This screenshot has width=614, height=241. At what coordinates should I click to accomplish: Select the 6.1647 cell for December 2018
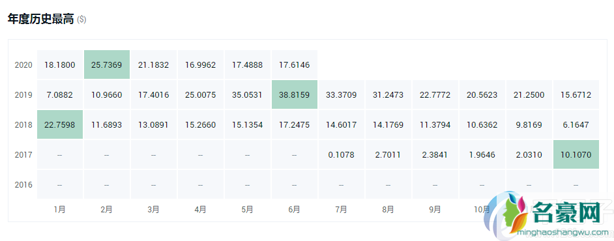pos(576,124)
